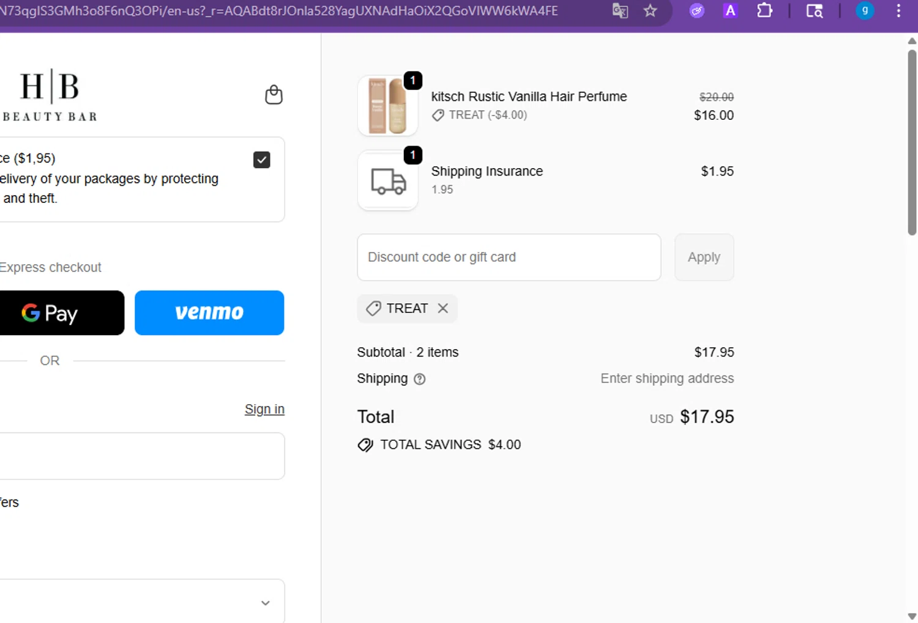918x623 pixels.
Task: Click the $1.95 Shipping Insurance price
Action: (x=717, y=171)
